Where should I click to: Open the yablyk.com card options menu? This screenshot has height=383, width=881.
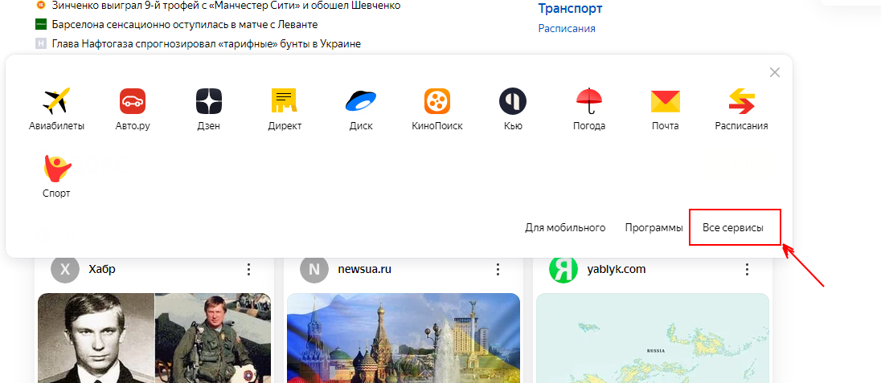coord(747,270)
